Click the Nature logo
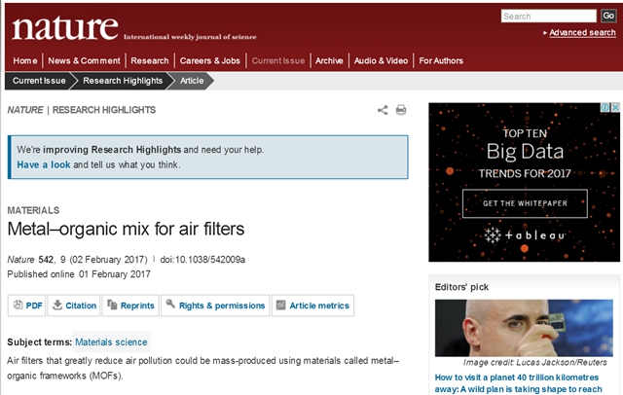 click(64, 27)
